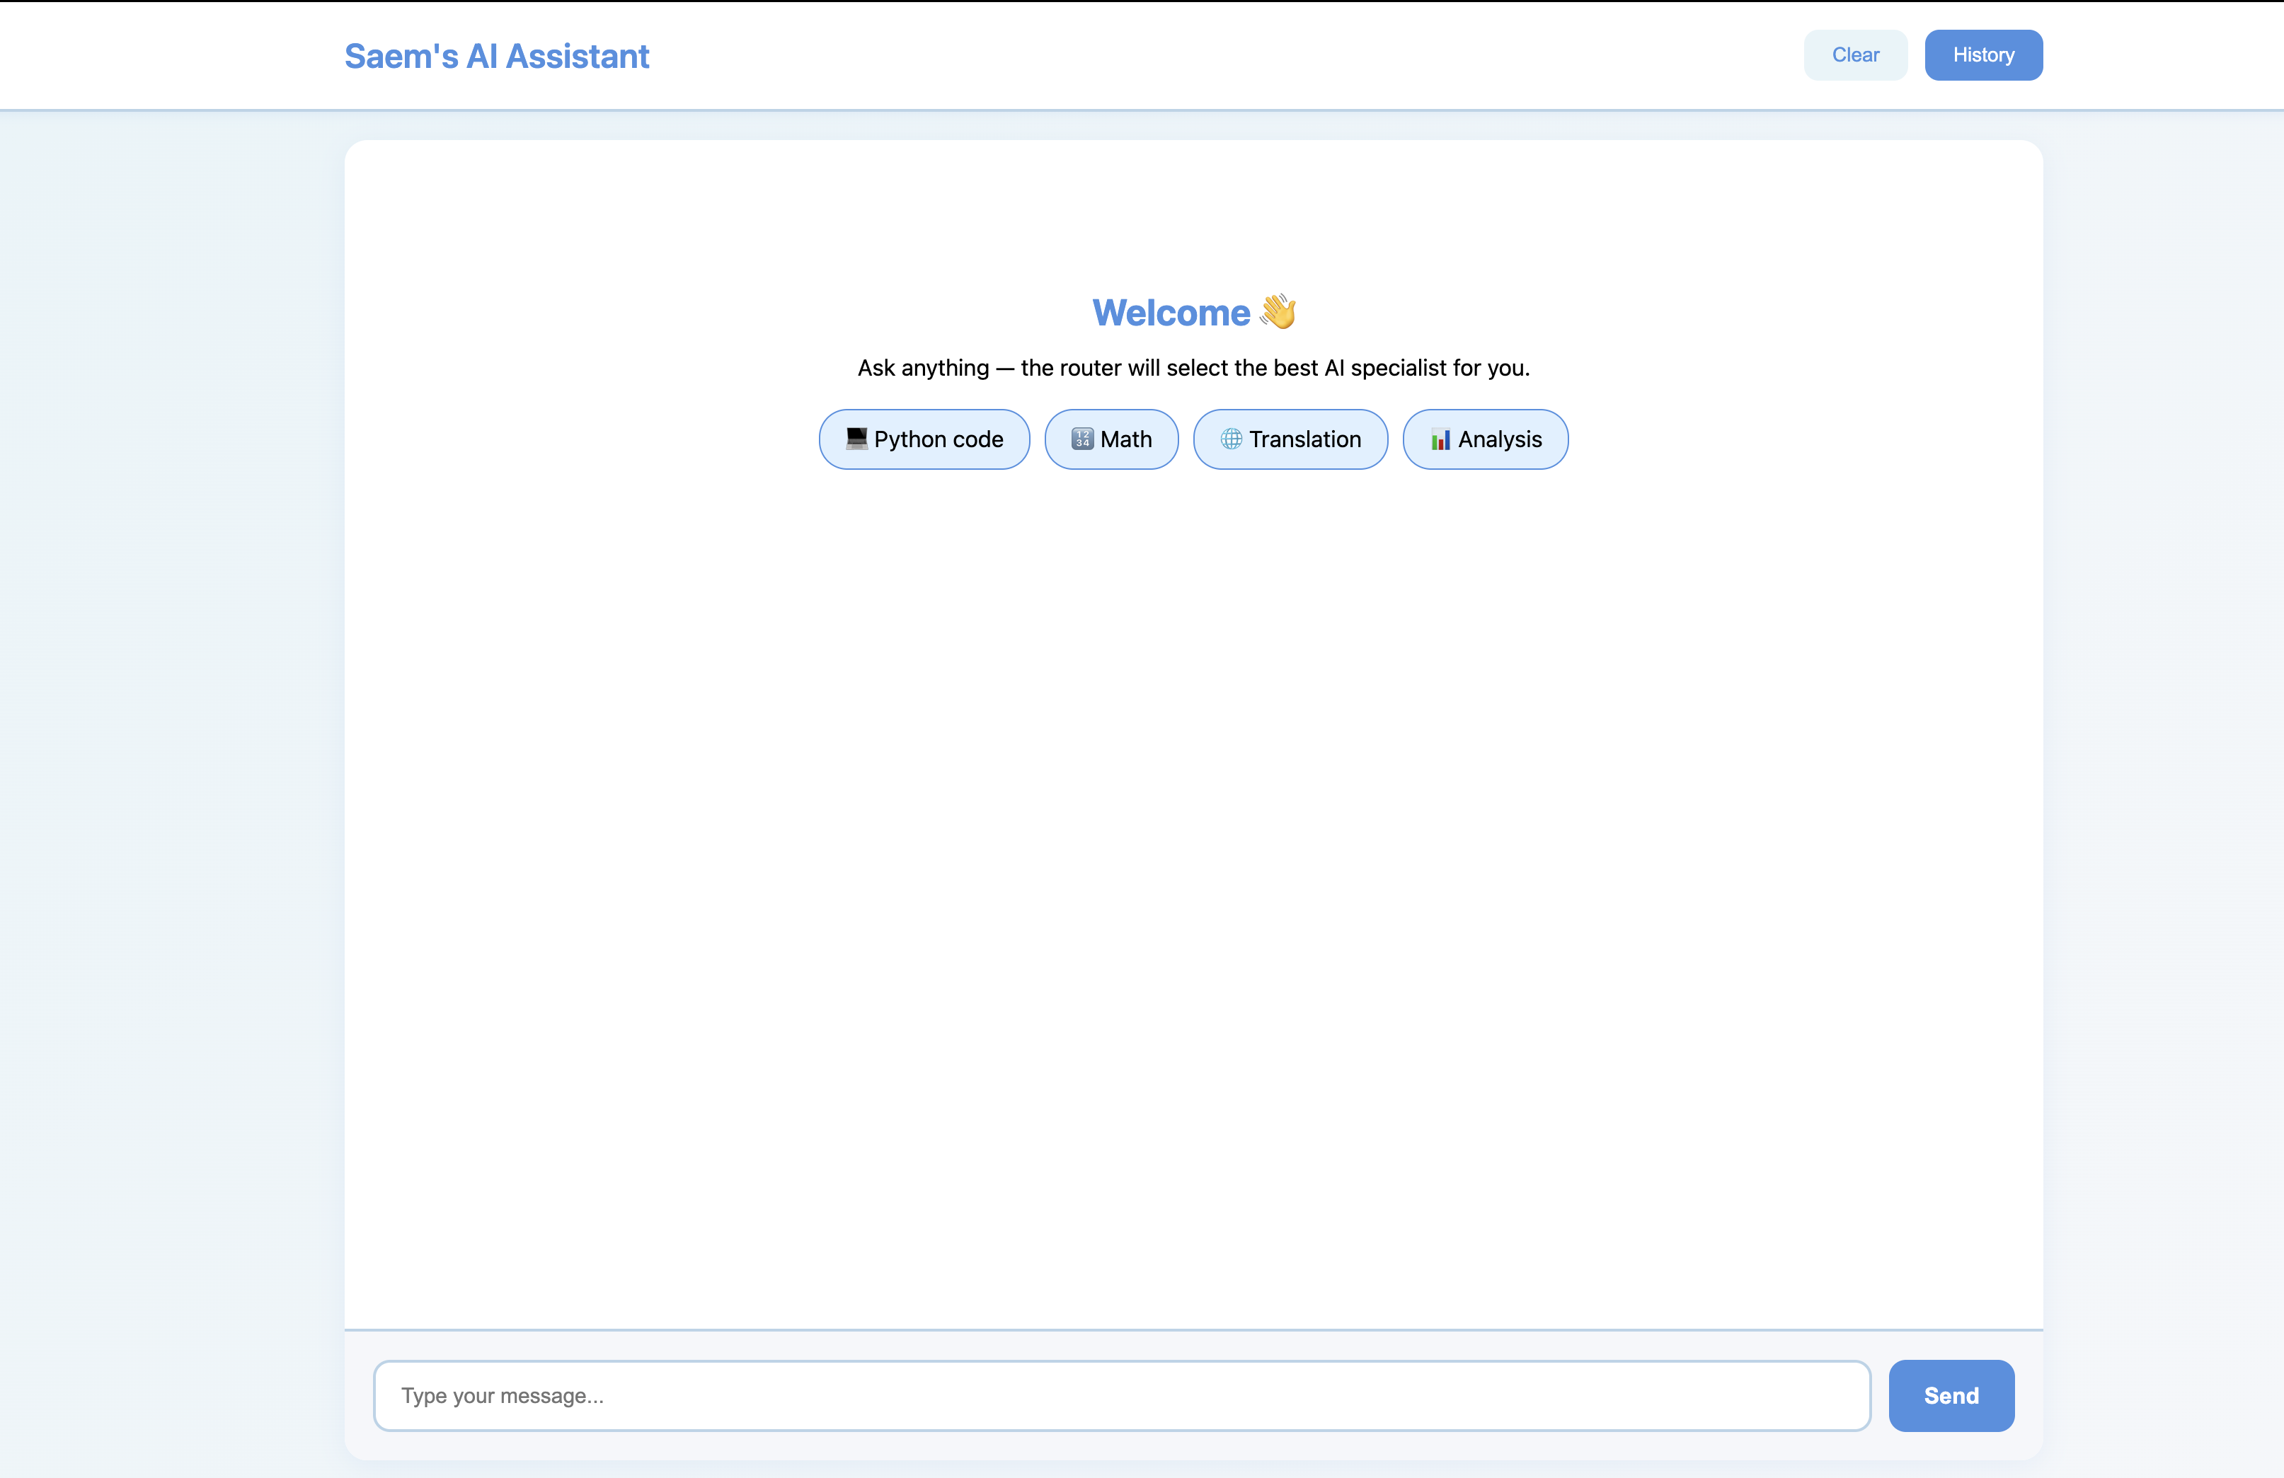Click the placeholder text in the message box
Screen dimensions: 2284x1478
click(502, 1395)
